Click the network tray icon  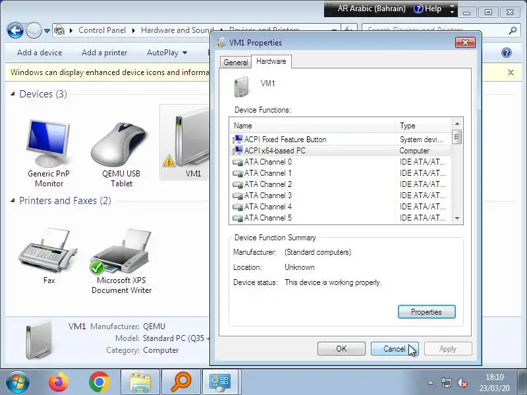(447, 382)
